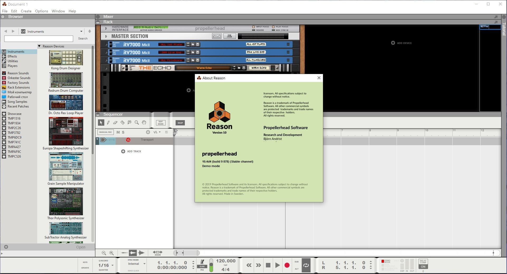
Task: Click the Transport track automation icon
Action: pyautogui.click(x=128, y=140)
